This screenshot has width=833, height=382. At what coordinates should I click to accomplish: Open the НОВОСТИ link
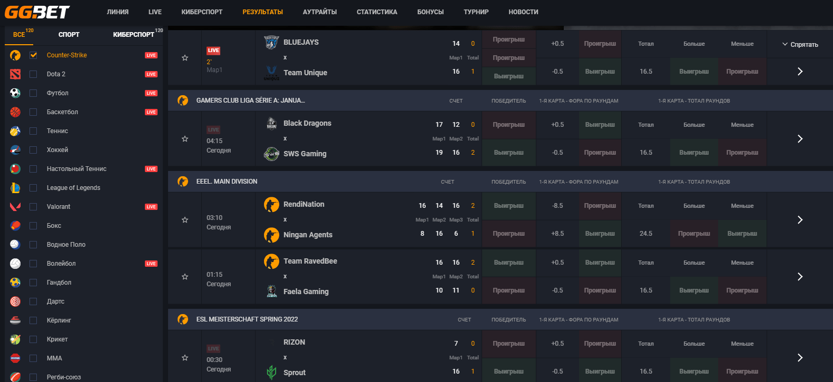523,12
